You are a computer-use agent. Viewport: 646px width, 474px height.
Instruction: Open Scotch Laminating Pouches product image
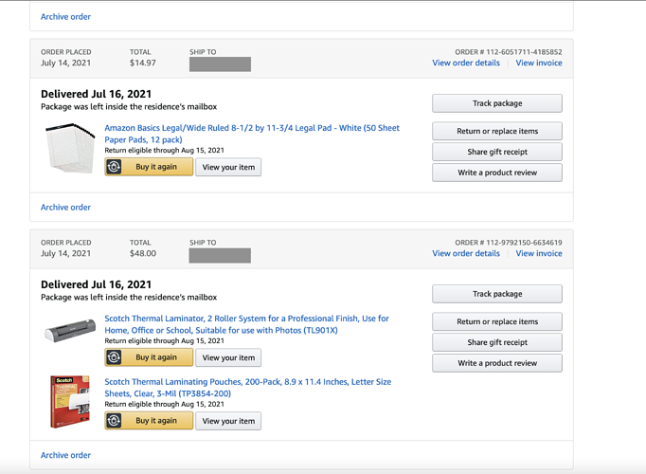[x=70, y=401]
